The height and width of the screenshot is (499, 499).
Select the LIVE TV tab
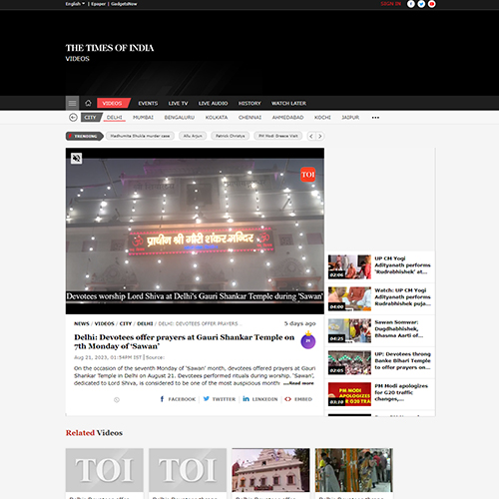pos(178,104)
